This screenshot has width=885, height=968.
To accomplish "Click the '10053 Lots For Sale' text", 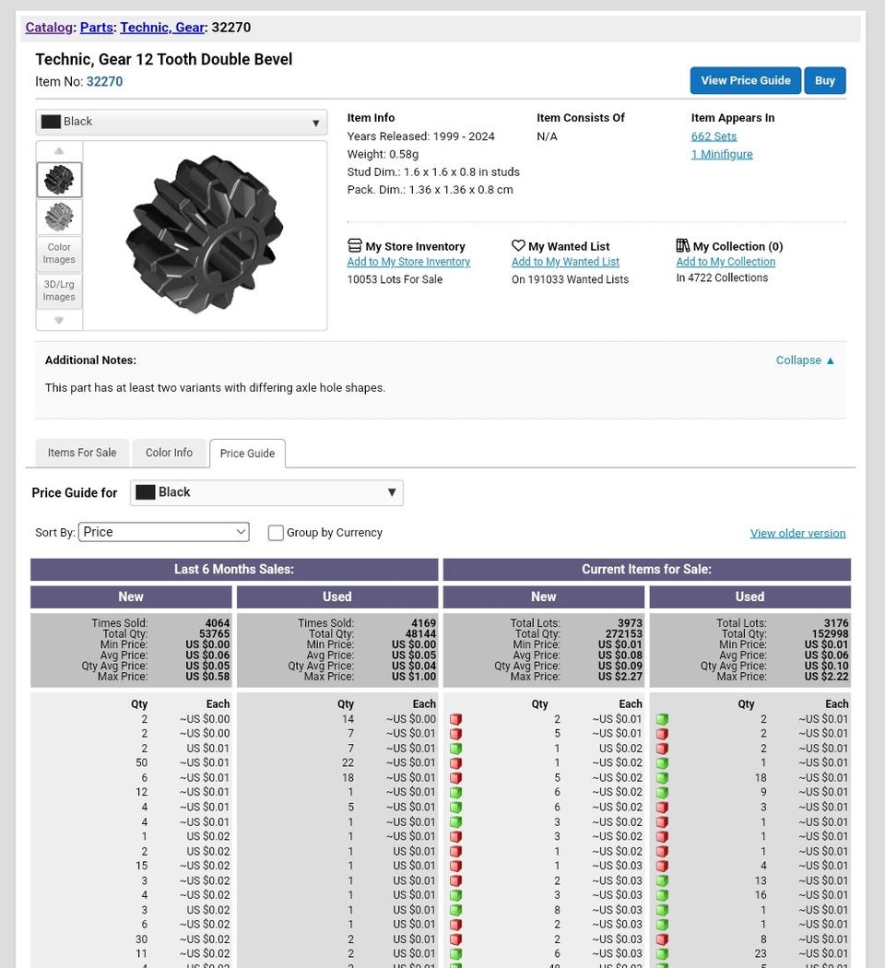I will point(395,279).
